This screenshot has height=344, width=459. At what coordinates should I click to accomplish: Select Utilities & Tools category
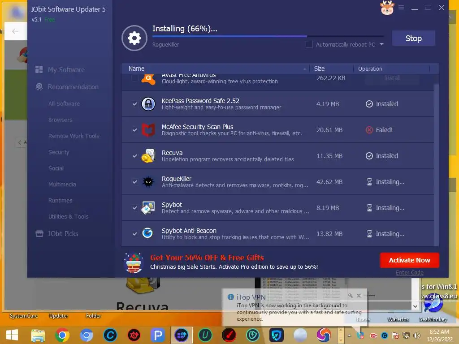68,216
